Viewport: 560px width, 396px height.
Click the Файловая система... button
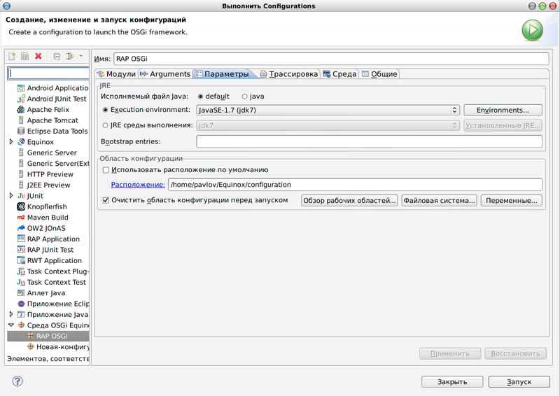click(439, 200)
